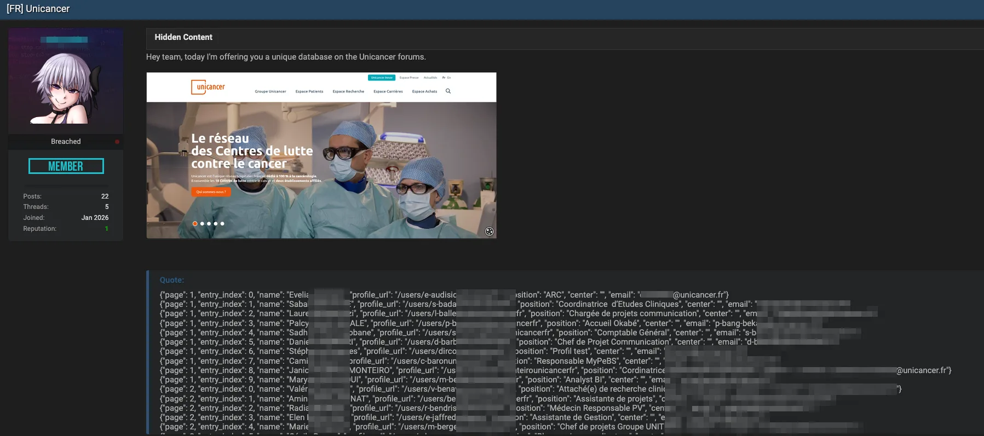Open Espace Patients menu in embedded image
This screenshot has height=436, width=984.
(x=309, y=91)
